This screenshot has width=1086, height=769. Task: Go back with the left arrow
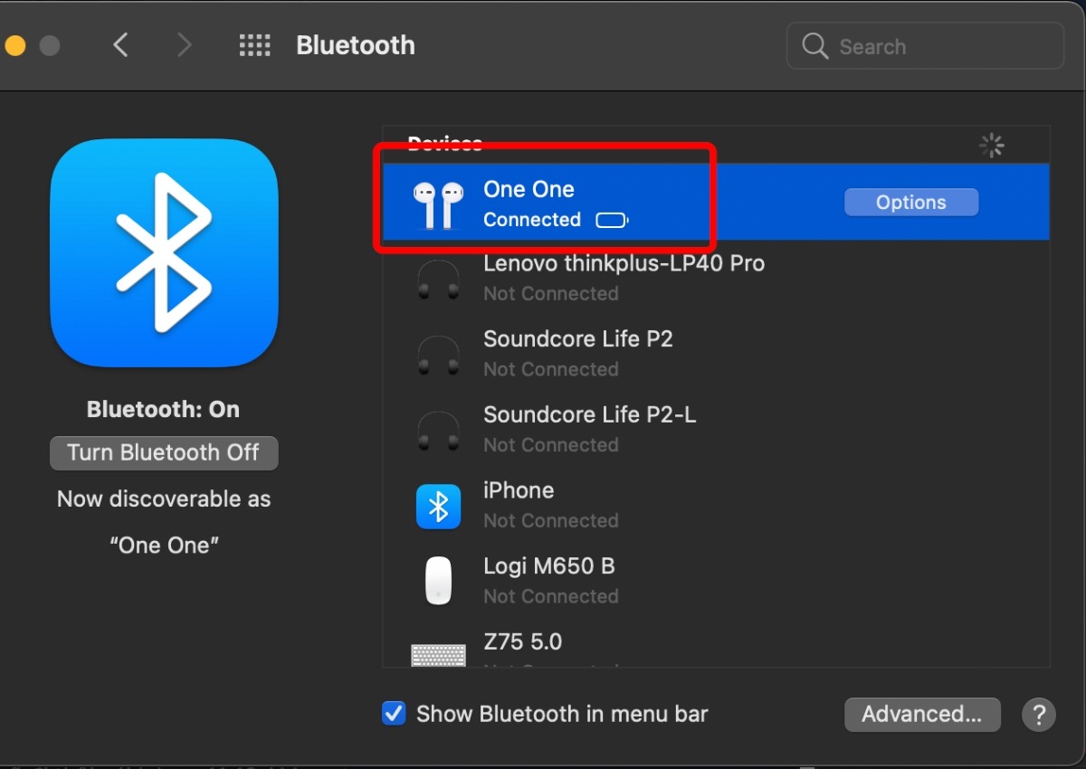point(120,45)
